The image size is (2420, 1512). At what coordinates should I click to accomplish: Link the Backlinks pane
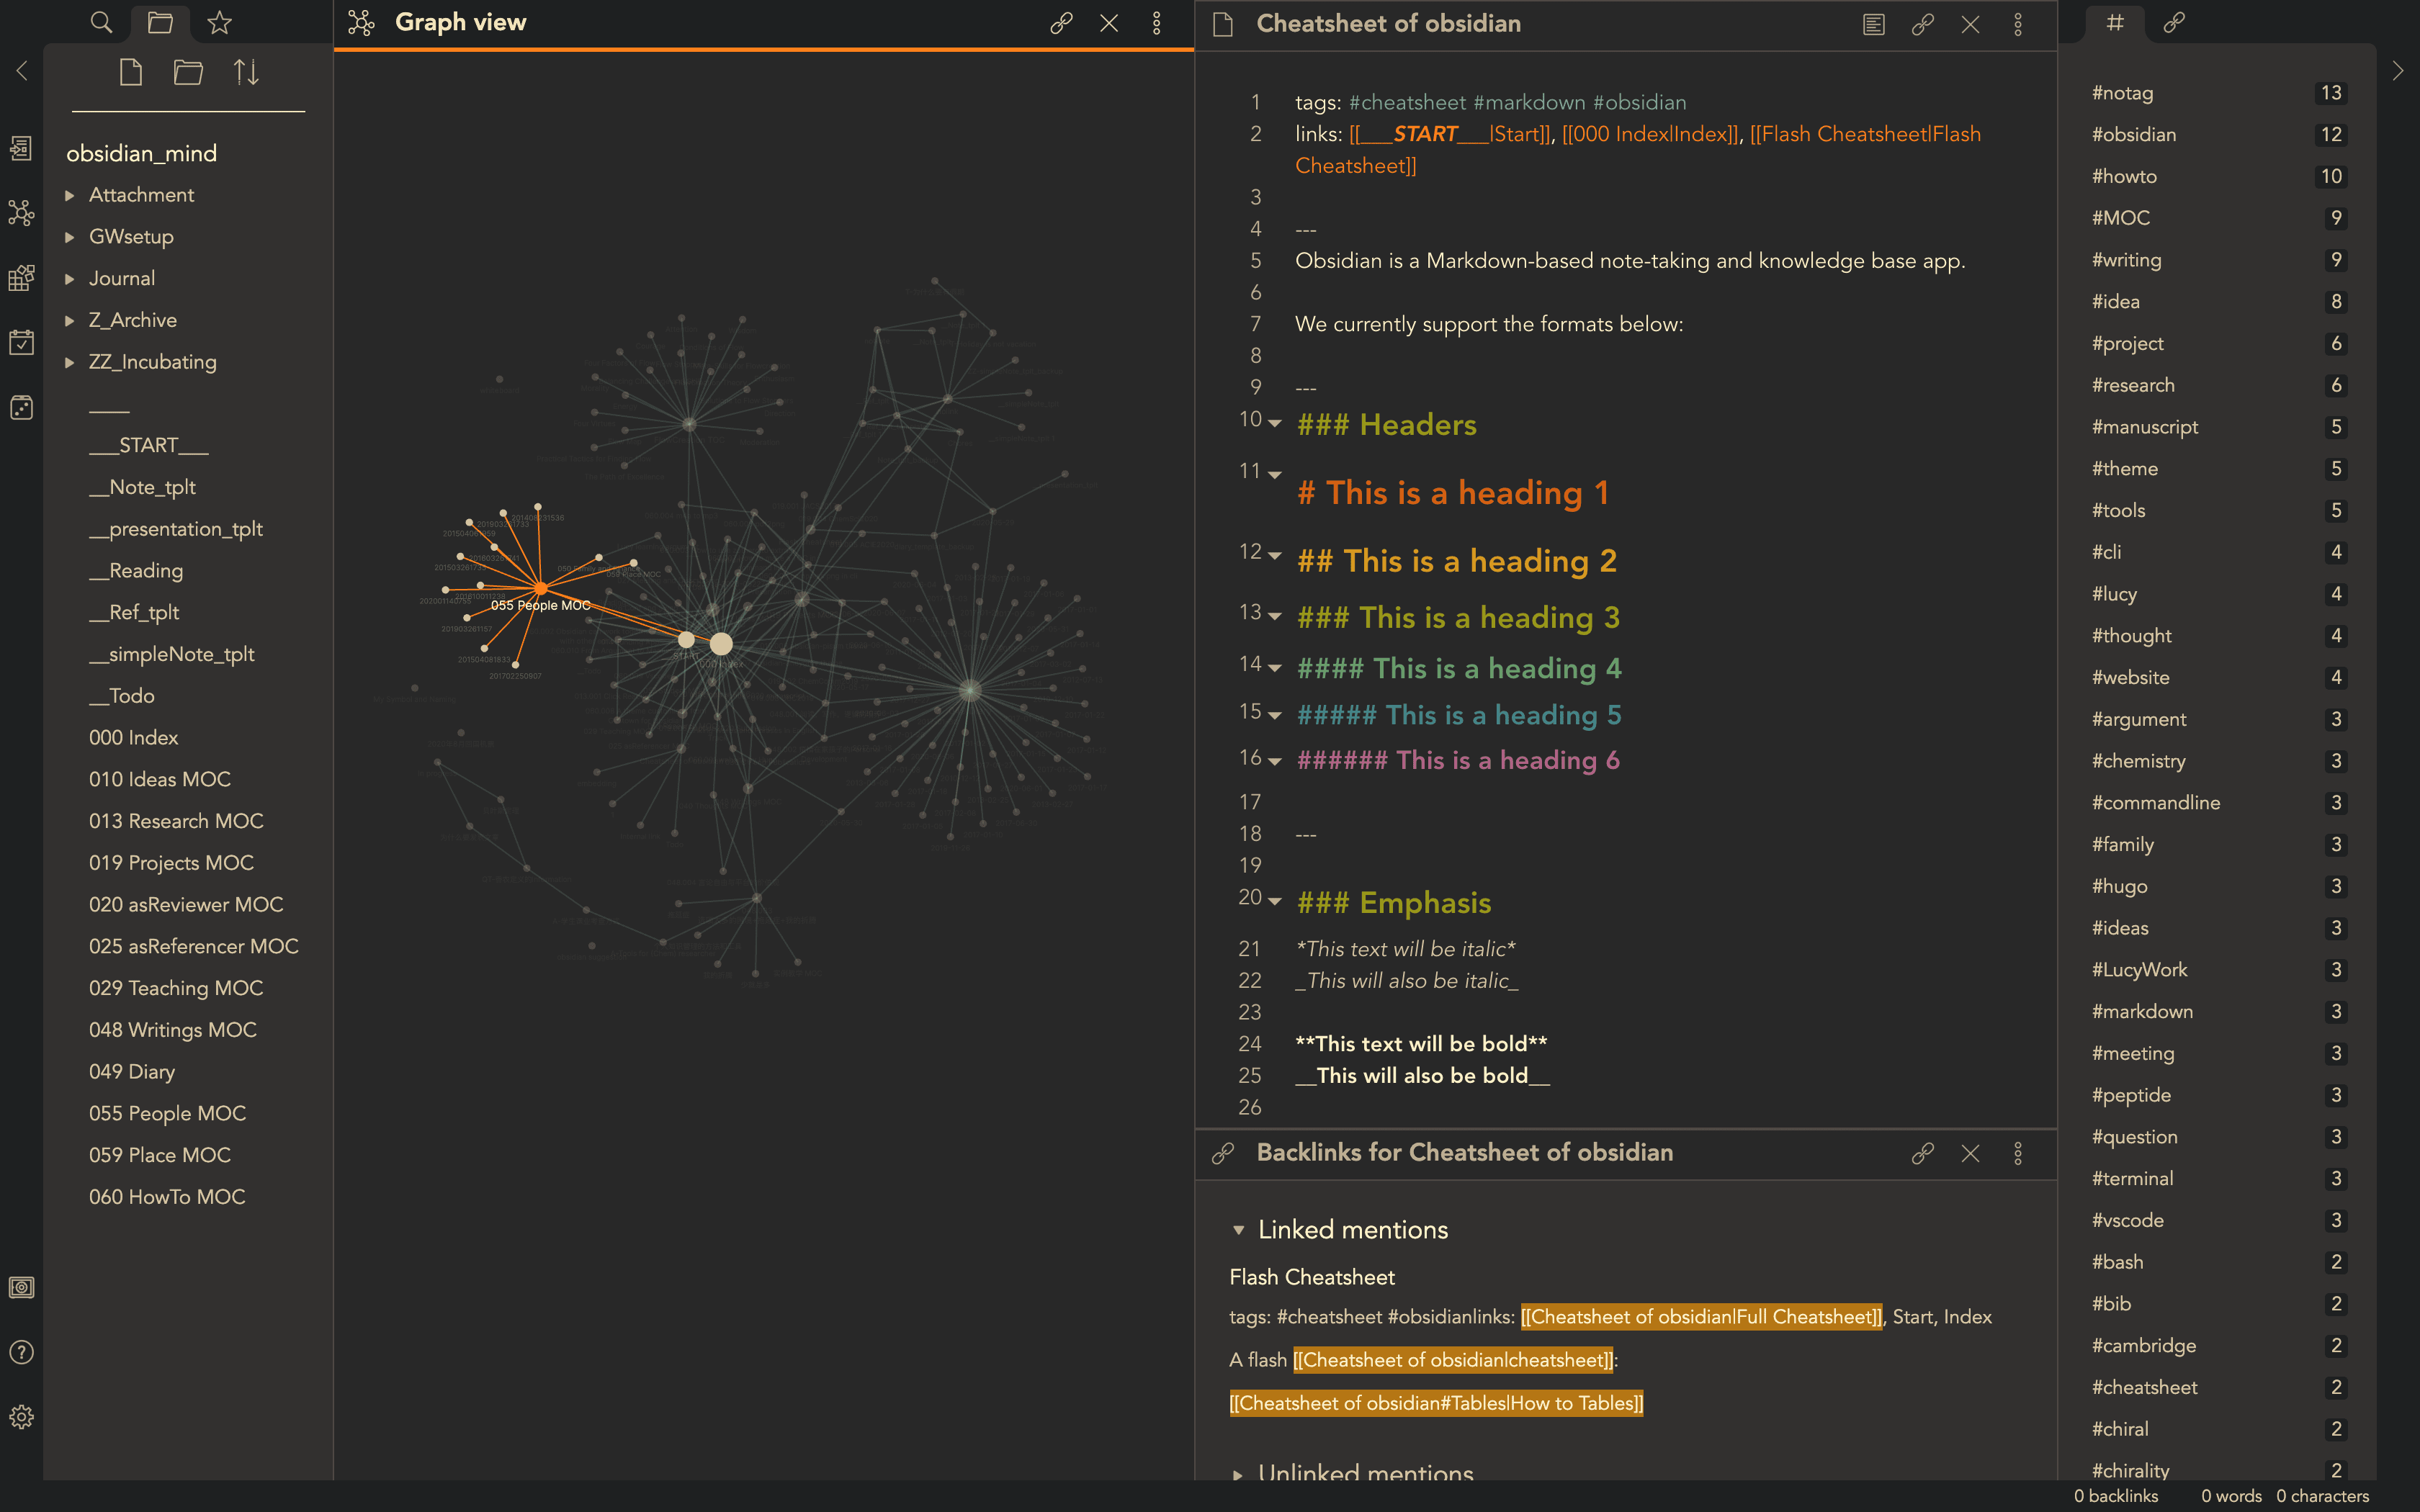click(1922, 1153)
